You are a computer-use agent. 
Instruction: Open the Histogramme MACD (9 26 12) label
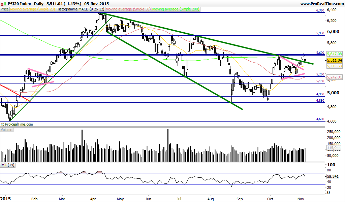coord(81,9)
